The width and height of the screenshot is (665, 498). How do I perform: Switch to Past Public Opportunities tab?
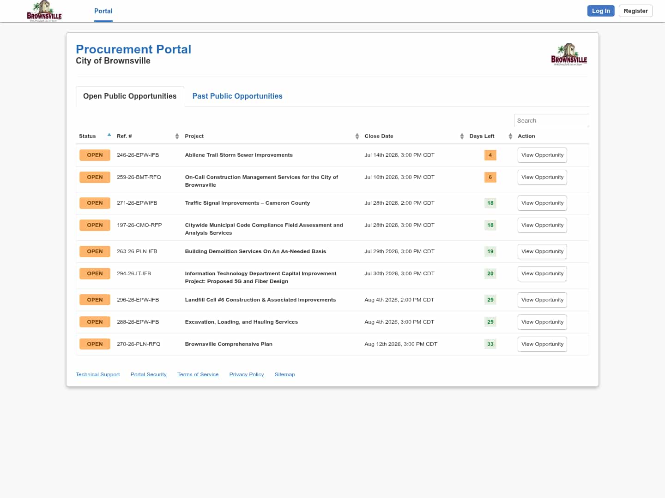click(x=237, y=96)
